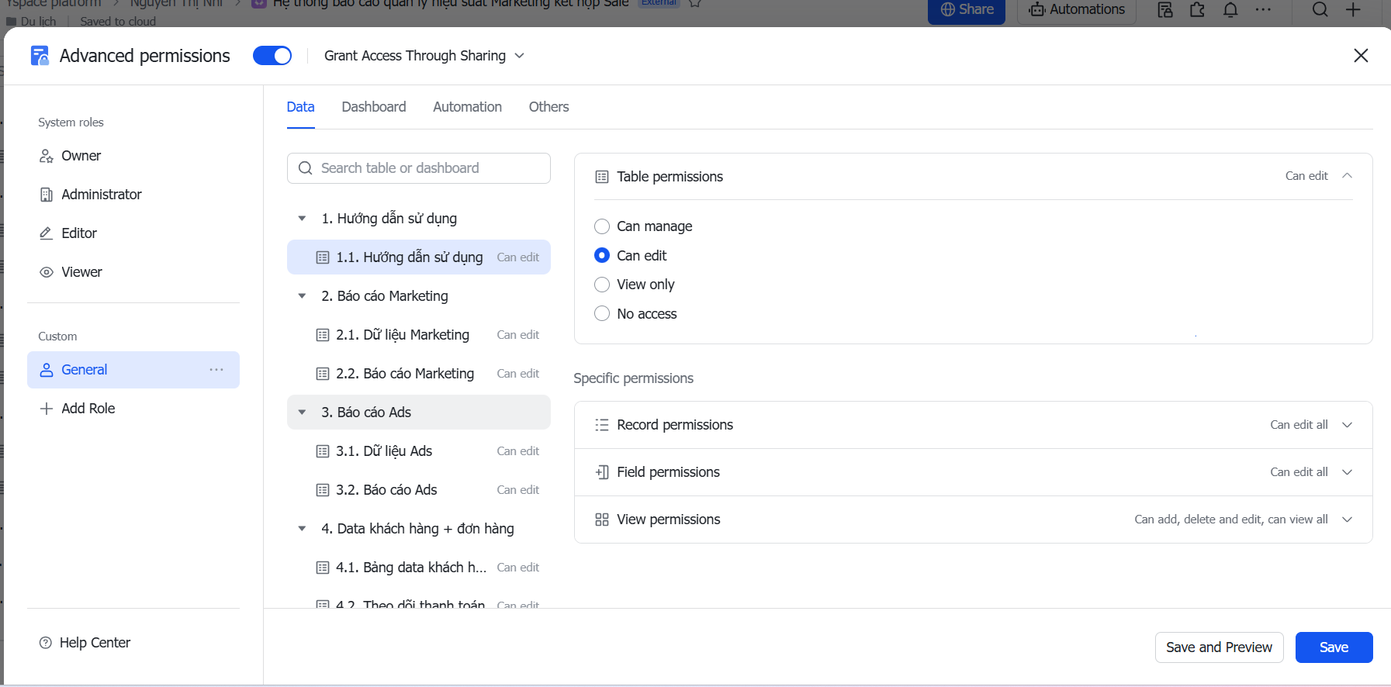Open Automations in the background toolbar
1391x687 pixels.
(1077, 10)
